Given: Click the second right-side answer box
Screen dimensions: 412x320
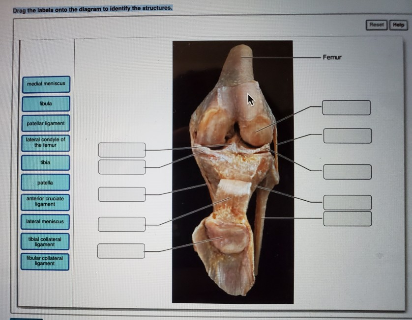Looking at the screenshot, I should pos(346,136).
